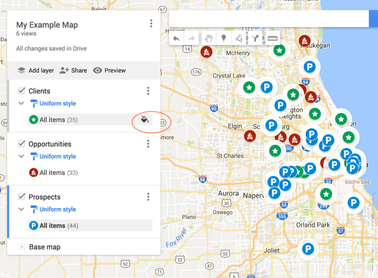Select the Draw a line tool
378x278 pixels.
[239, 38]
